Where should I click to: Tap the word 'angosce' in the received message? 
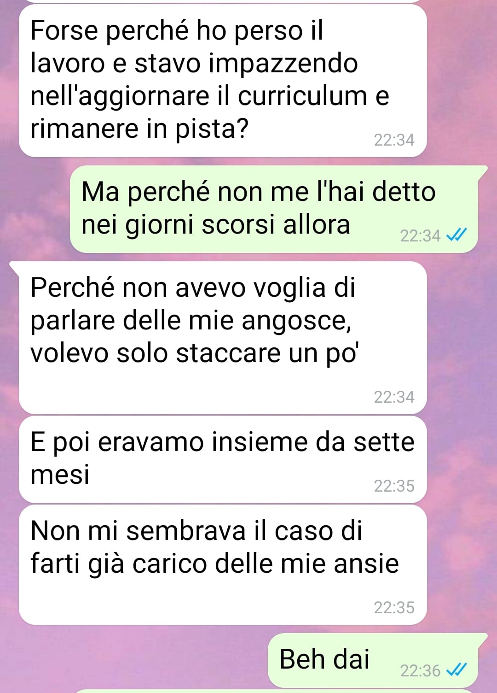pos(297,321)
